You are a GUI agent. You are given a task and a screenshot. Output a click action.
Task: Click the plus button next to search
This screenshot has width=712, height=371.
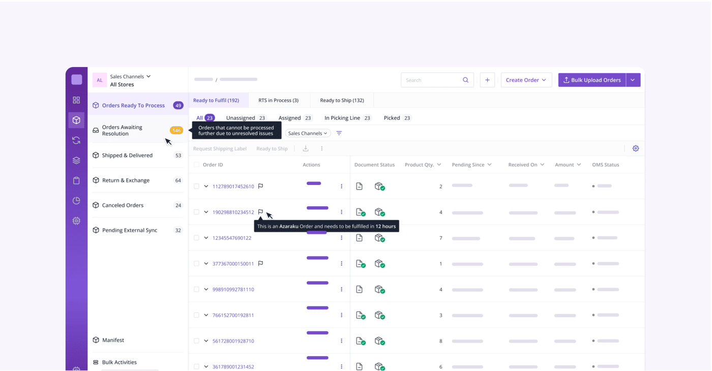coord(487,80)
